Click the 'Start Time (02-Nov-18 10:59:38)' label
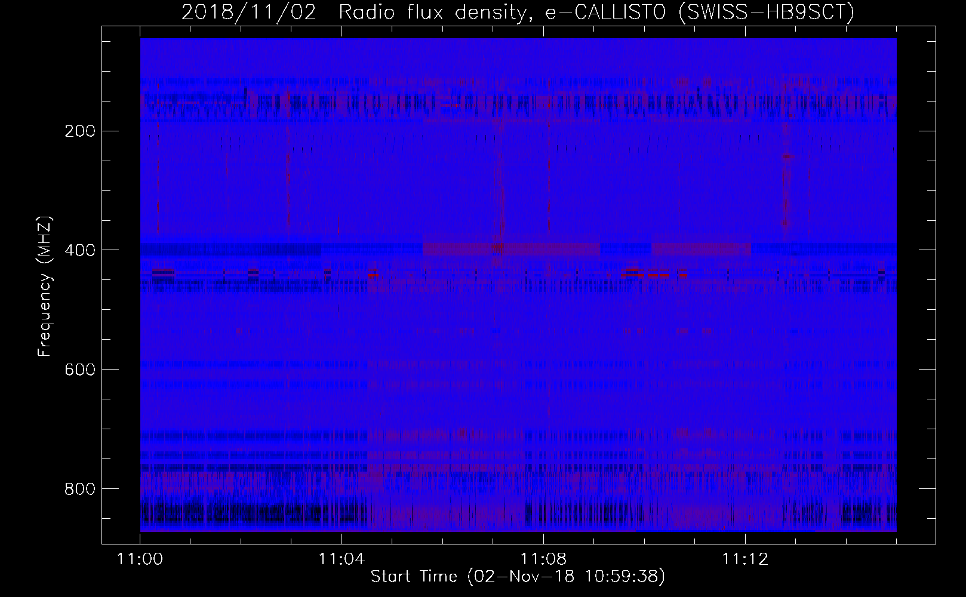966x597 pixels. [x=518, y=577]
